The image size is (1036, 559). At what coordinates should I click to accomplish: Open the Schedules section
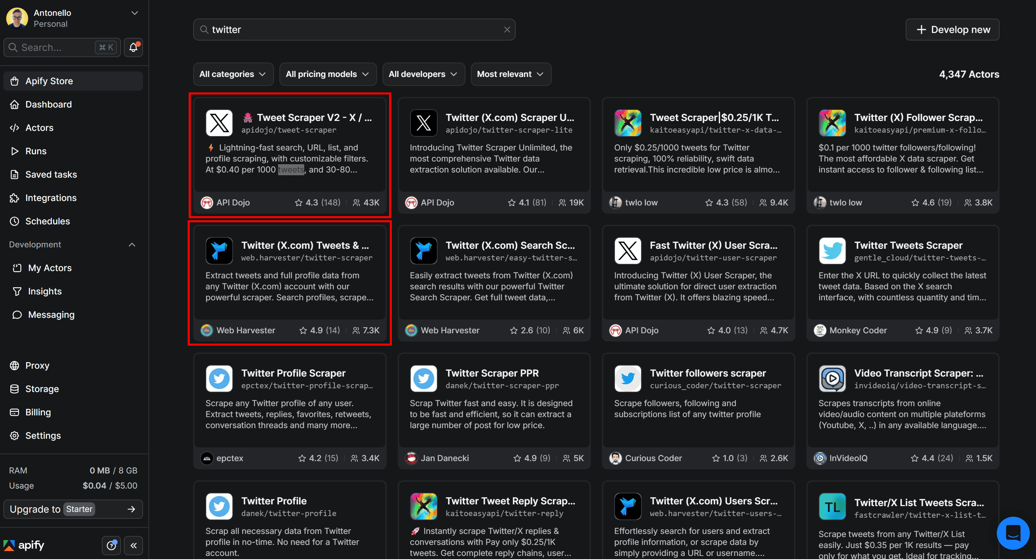click(48, 221)
